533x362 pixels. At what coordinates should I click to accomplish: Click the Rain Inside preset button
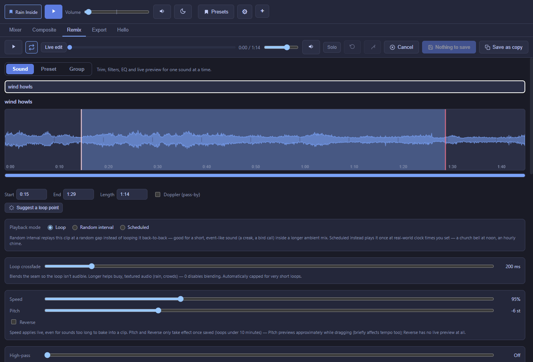point(23,12)
